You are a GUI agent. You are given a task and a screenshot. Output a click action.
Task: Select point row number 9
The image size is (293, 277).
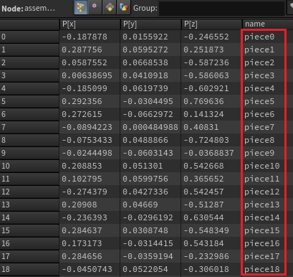(29, 153)
